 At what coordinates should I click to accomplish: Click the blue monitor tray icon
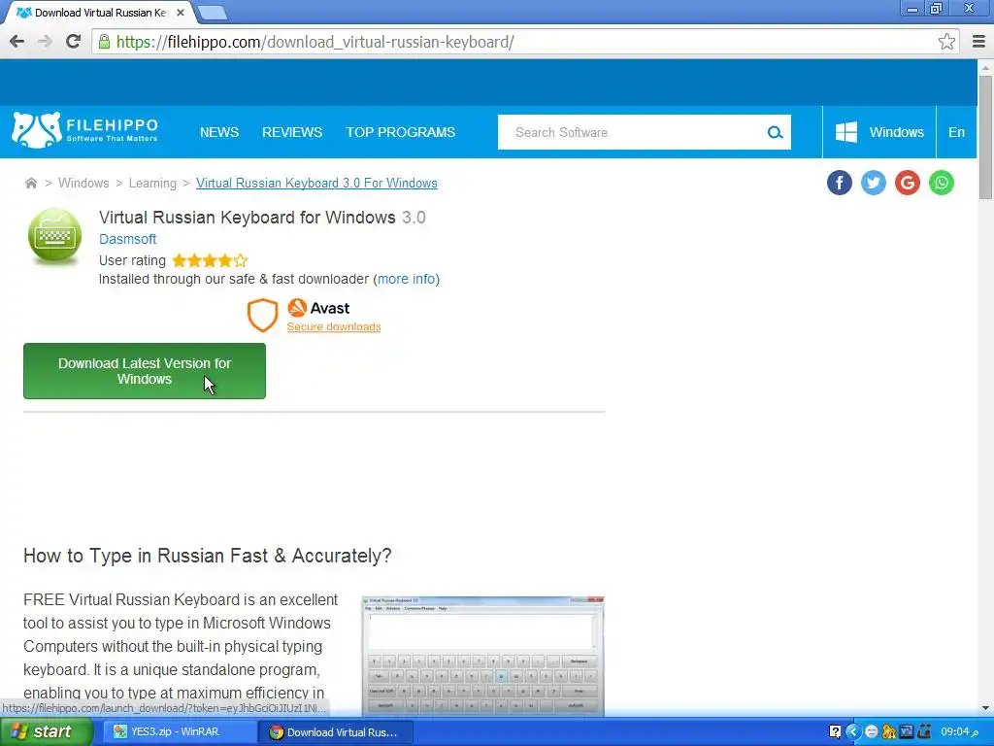click(x=907, y=732)
